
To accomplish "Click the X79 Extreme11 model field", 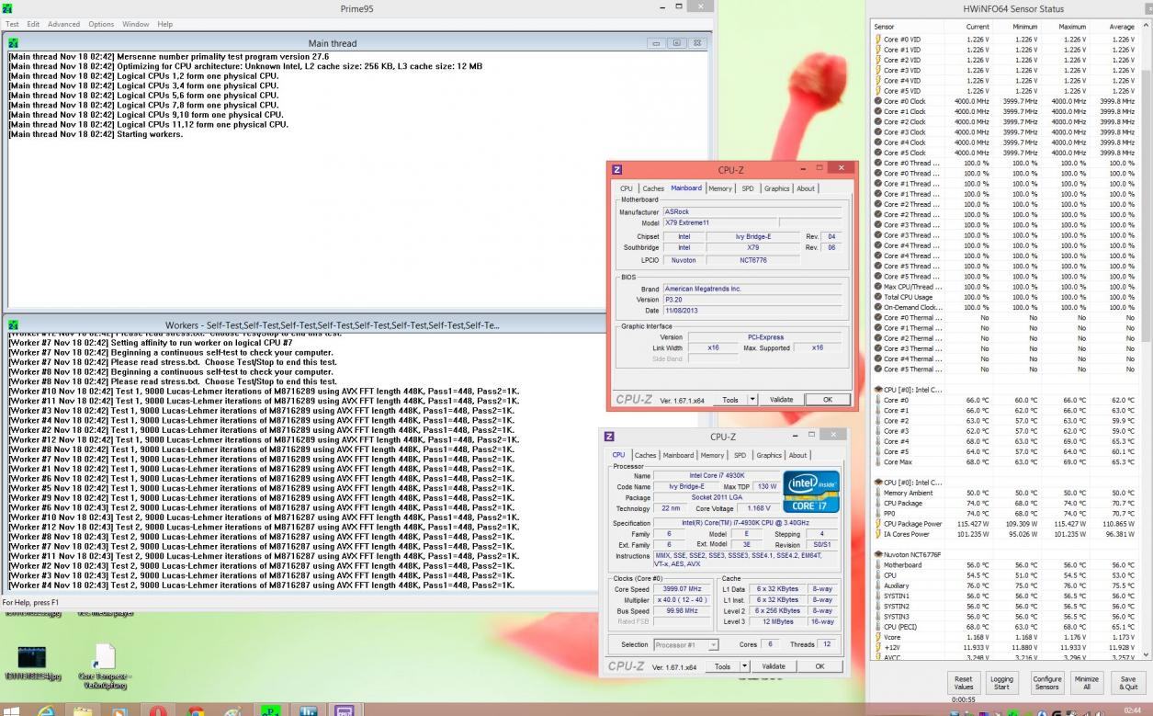I will 719,222.
